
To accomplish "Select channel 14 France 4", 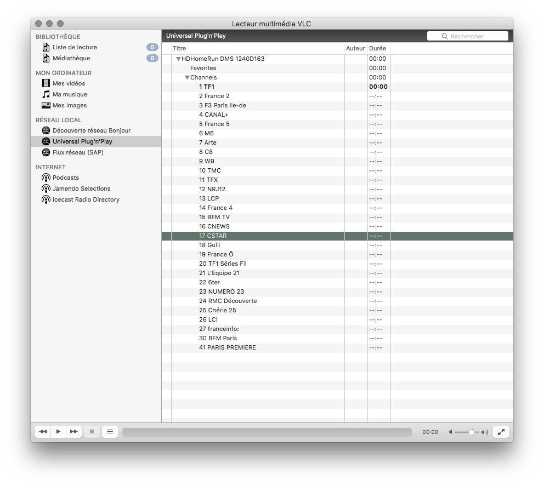I will 337,208.
